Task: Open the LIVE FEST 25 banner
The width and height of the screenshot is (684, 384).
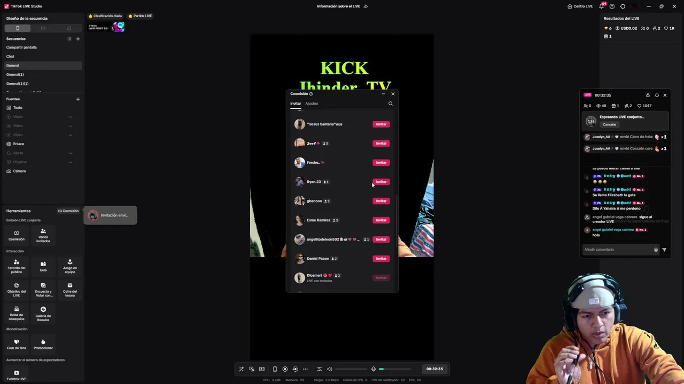Action: tap(106, 27)
